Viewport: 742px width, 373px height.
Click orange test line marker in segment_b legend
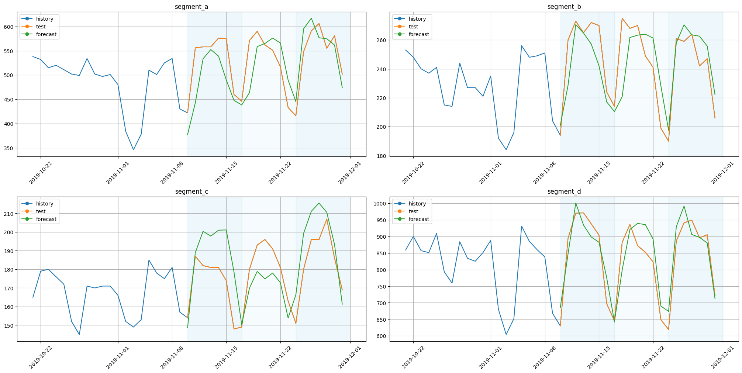tap(400, 27)
